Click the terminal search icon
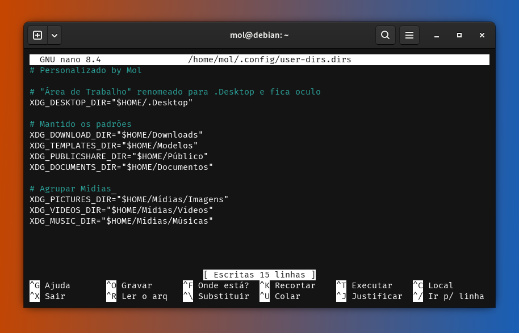Screen dimensions: 519x333 tap(385, 35)
